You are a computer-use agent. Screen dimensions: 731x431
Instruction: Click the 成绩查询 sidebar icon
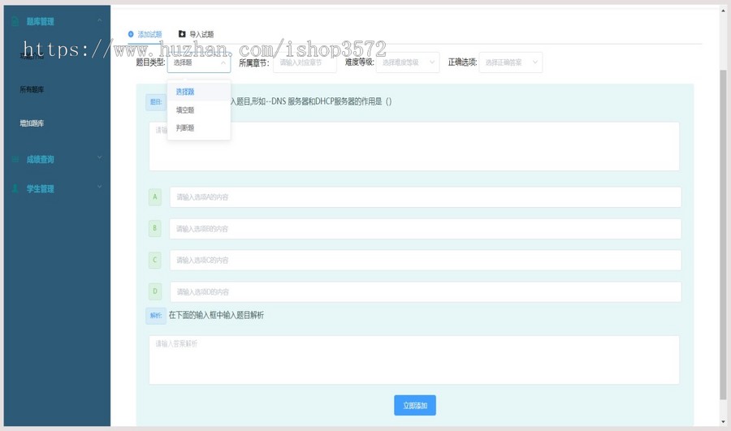(15, 159)
